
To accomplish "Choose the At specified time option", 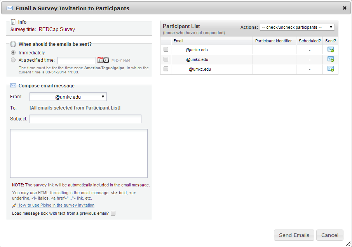I will coord(13,60).
